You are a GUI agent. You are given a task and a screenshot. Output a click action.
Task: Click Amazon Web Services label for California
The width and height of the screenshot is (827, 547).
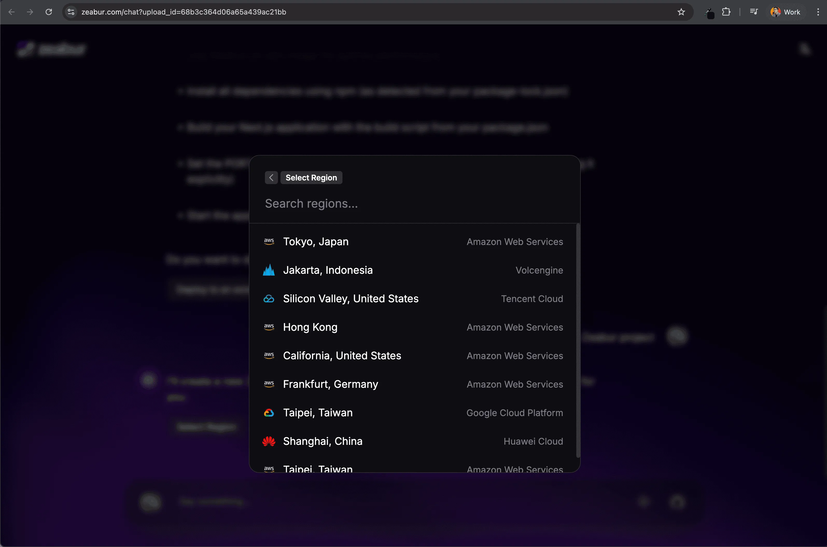[x=515, y=356]
